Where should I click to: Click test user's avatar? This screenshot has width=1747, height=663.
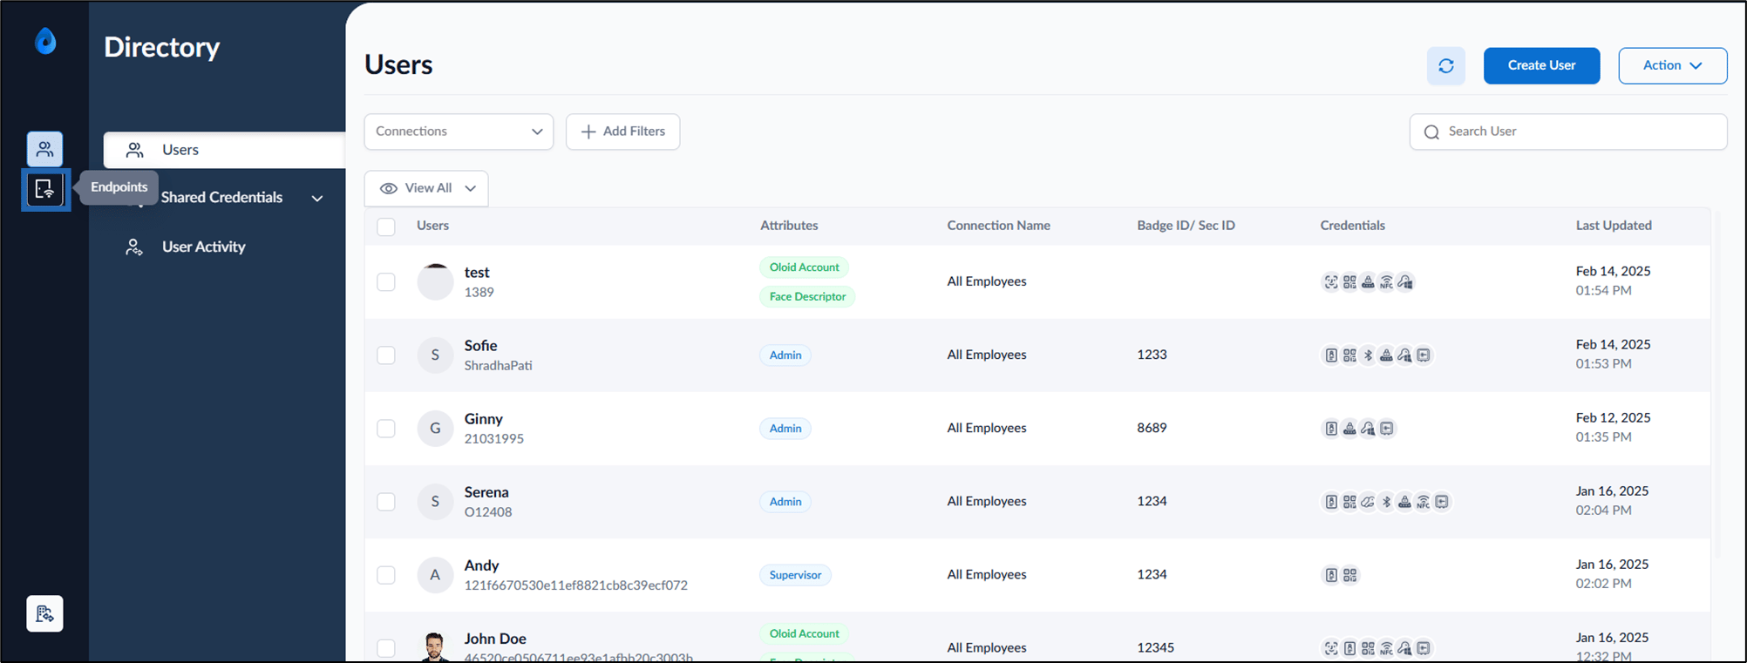pyautogui.click(x=435, y=281)
